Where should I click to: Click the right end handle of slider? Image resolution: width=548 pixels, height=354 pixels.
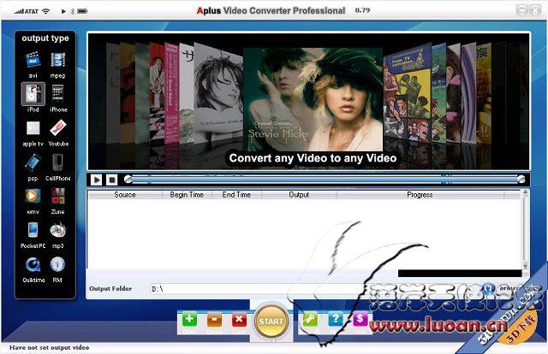click(x=521, y=179)
